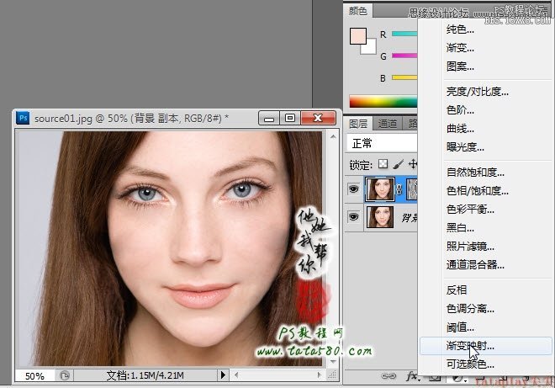Viewport: 555px width, 388px height.
Task: Click the R channel cyan slider
Action: [405, 34]
